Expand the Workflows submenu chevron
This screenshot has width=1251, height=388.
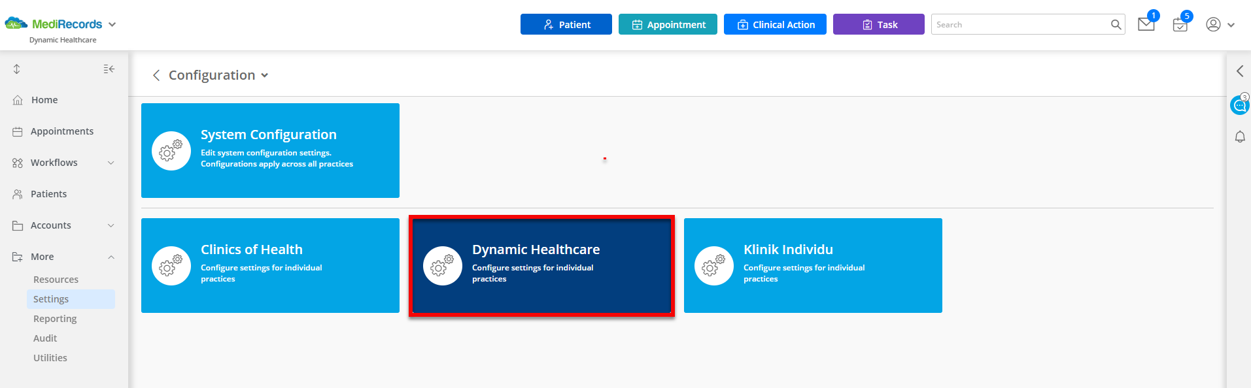111,163
